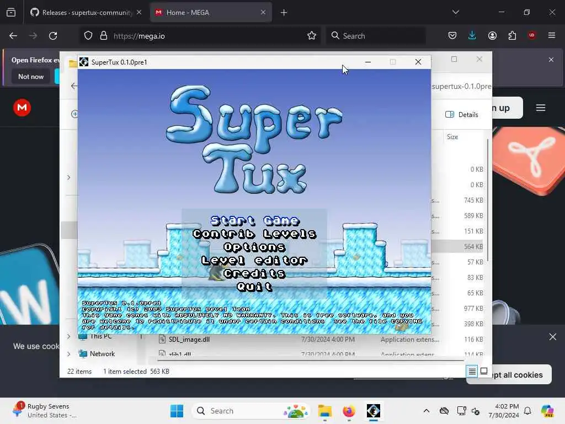The width and height of the screenshot is (565, 424).
Task: Click the site padlock icon
Action: pos(104,36)
